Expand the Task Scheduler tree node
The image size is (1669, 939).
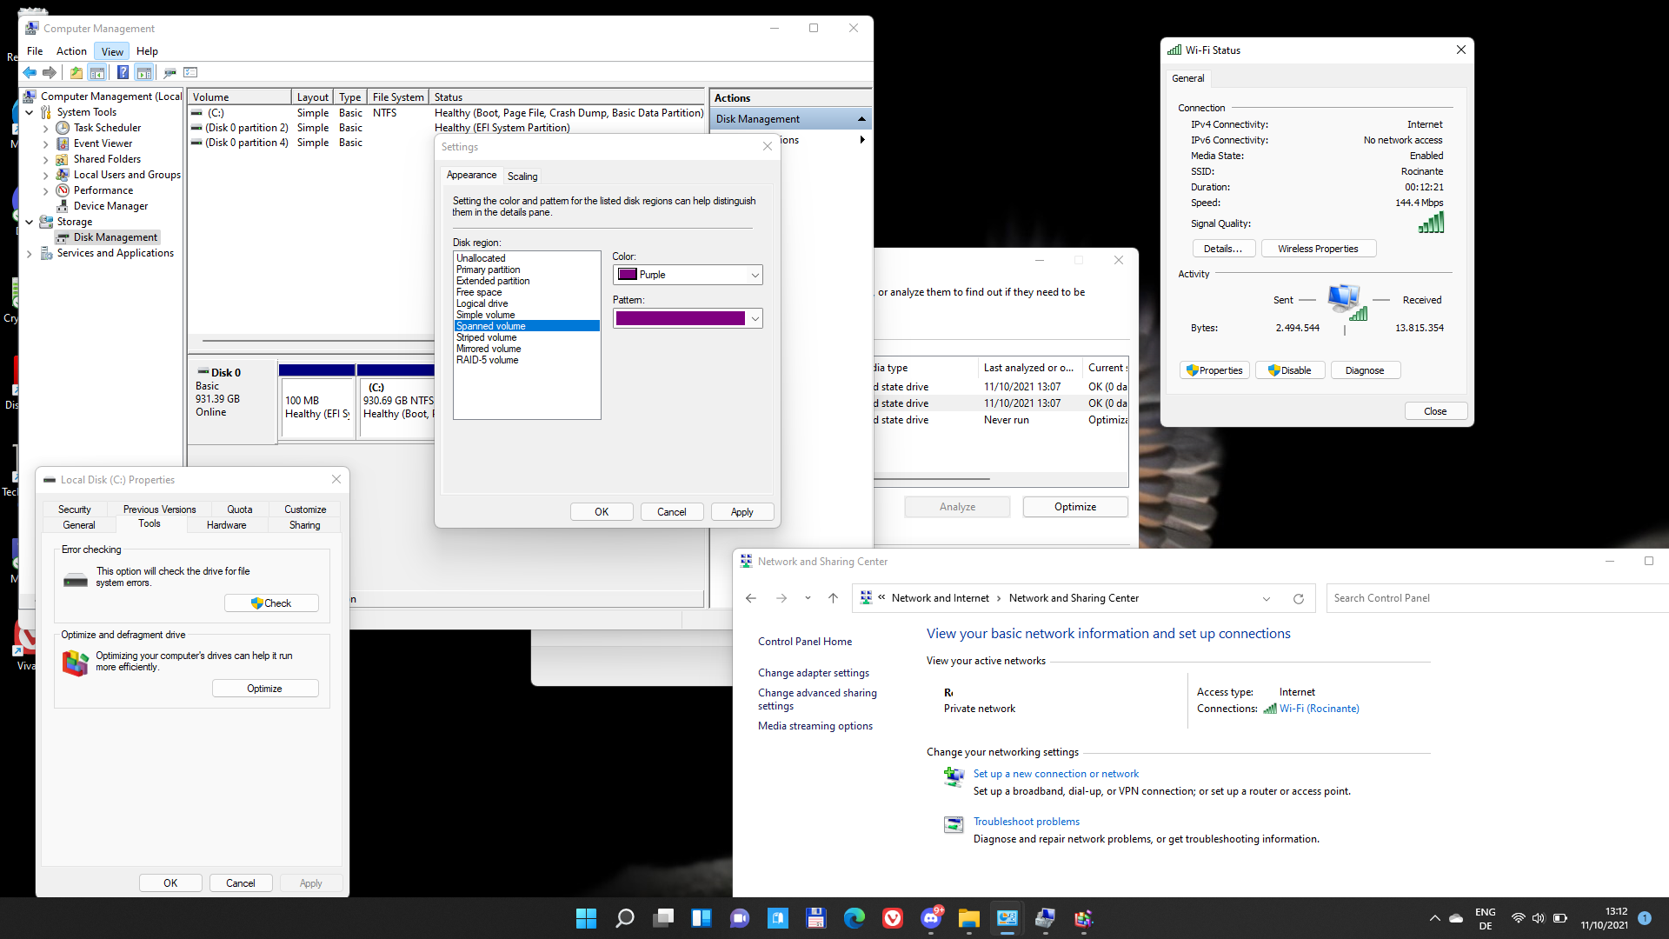[x=46, y=129]
